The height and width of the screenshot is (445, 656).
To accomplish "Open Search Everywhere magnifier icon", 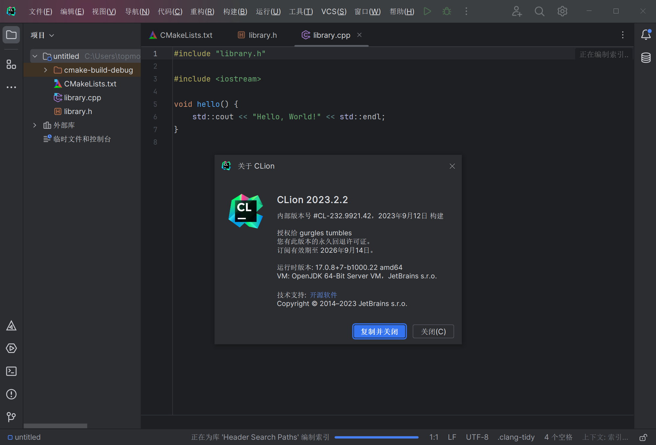I will [539, 12].
